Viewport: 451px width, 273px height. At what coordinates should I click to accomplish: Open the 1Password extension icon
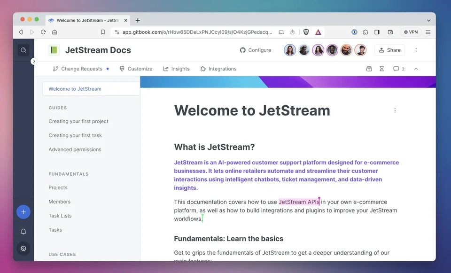pos(354,32)
